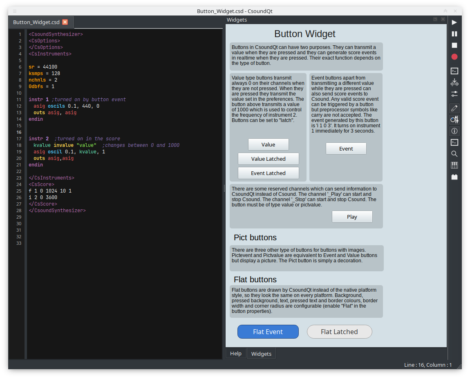Screen dimensions: 470x379
Task: Render to audio file using the waveform download icon
Action: (x=454, y=82)
